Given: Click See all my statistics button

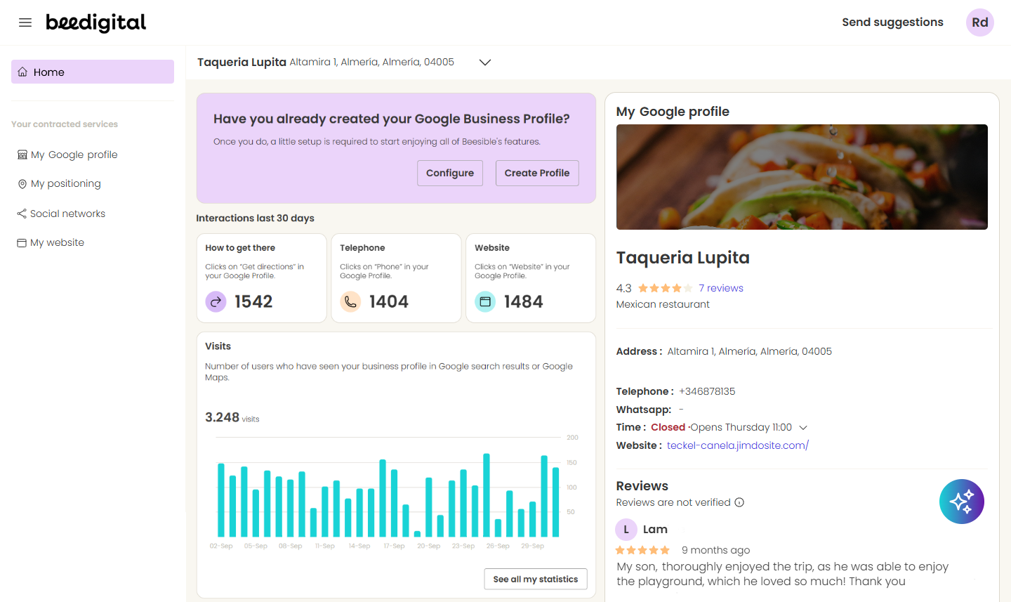Looking at the screenshot, I should tap(535, 579).
